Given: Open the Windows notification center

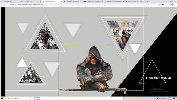Looking at the screenshot, I should [x=174, y=98].
